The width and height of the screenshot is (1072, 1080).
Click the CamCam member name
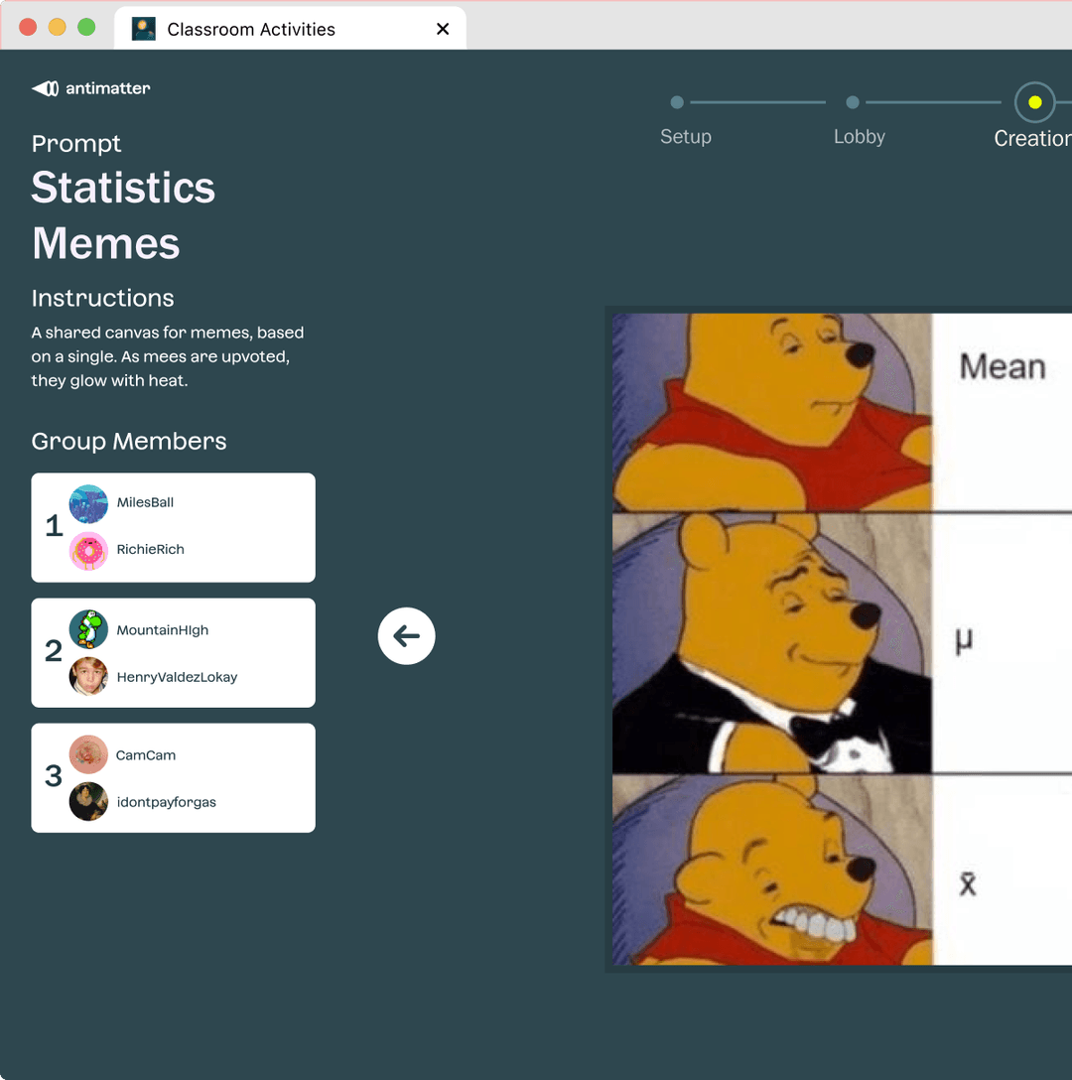tap(145, 754)
